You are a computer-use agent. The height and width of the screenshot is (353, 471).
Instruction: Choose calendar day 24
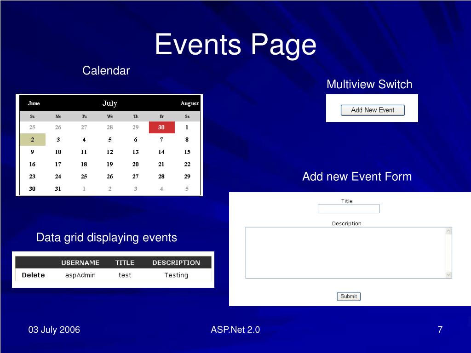58,176
